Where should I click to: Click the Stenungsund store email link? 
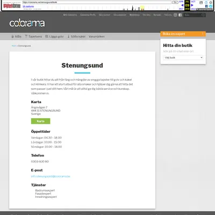pyautogui.click(x=51, y=176)
